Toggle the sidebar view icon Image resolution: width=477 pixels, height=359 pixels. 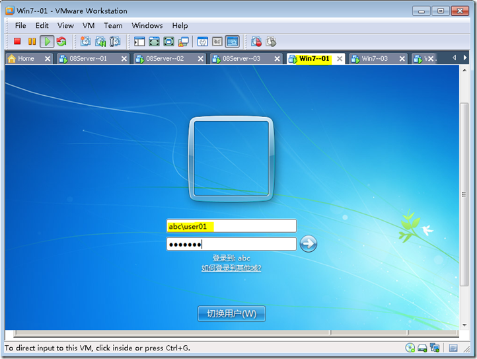(139, 42)
